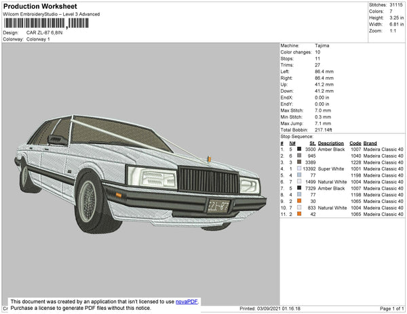Click the Width value '6.81 in'
This screenshot has width=407, height=314.
point(396,24)
